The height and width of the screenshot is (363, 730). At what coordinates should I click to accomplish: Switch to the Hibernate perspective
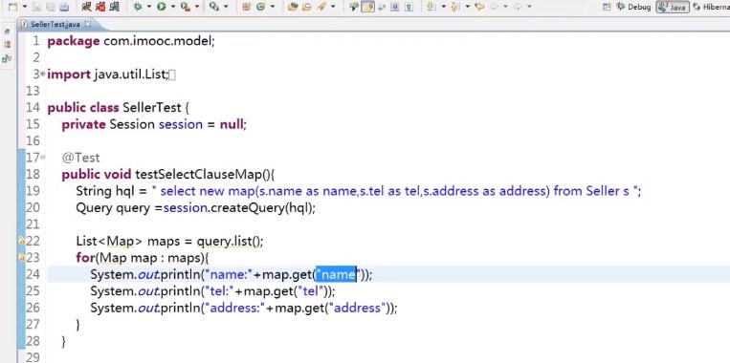tap(711, 7)
